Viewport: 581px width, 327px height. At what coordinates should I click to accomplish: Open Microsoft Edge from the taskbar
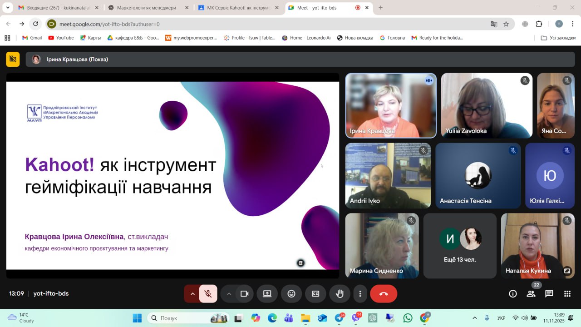272,318
